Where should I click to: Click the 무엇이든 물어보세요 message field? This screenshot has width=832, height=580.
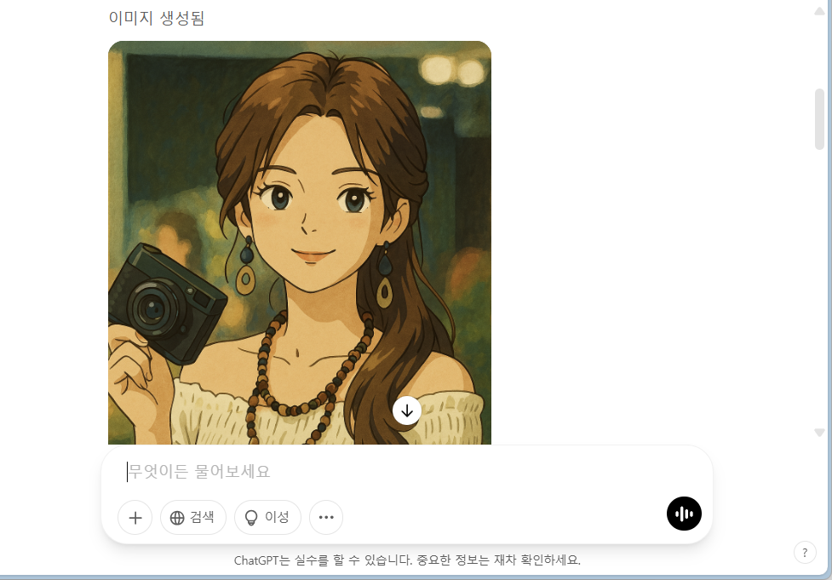[406, 471]
